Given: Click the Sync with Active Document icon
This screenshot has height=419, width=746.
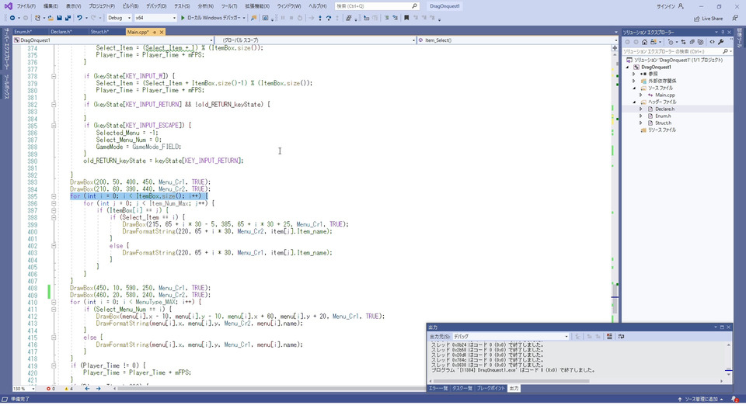Looking at the screenshot, I should click(x=683, y=42).
